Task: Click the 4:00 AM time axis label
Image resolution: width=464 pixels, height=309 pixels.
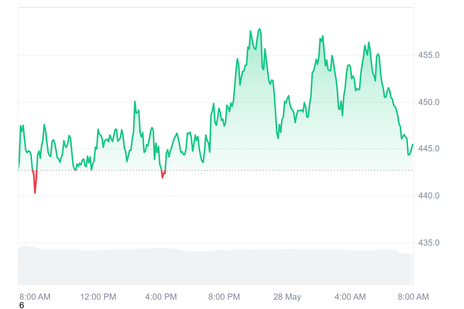Action: coord(350,297)
